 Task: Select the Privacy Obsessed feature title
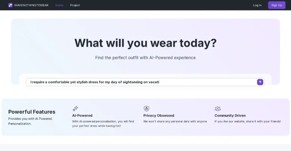(159, 116)
